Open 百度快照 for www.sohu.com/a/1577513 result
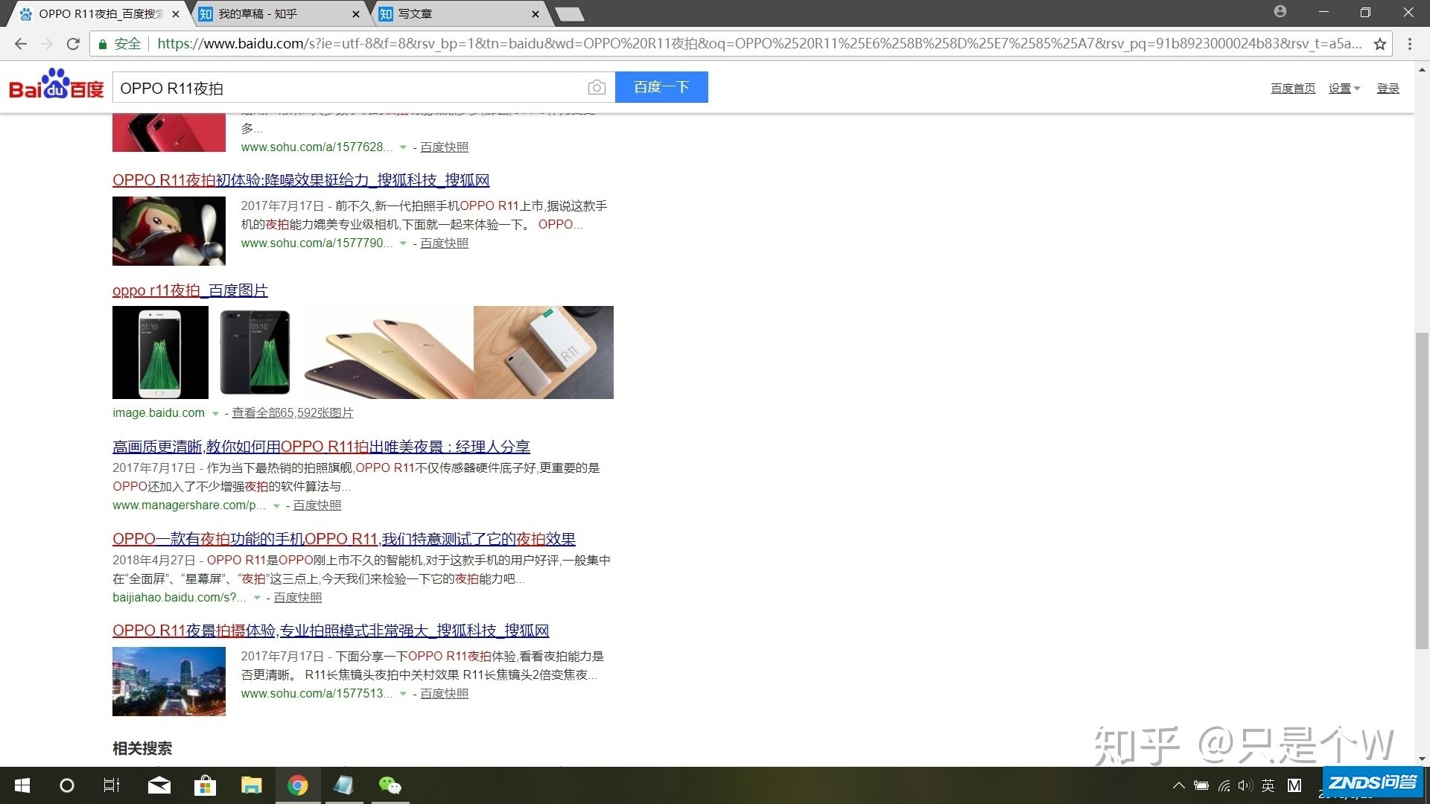 pos(445,694)
